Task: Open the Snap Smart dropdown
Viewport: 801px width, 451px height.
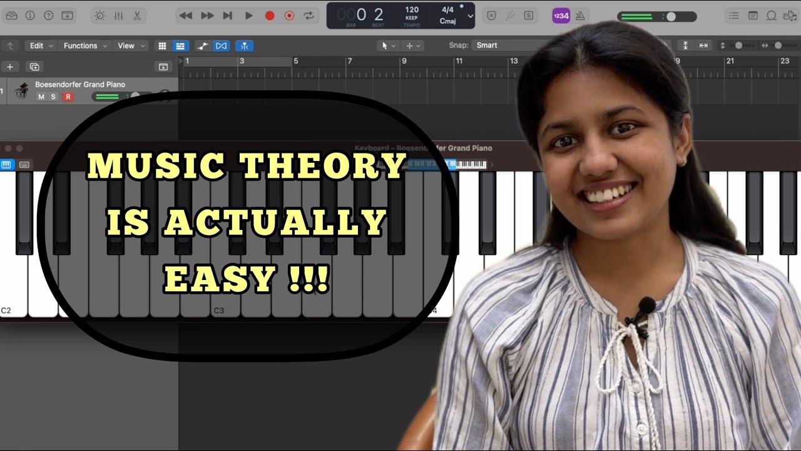Action: (x=507, y=45)
